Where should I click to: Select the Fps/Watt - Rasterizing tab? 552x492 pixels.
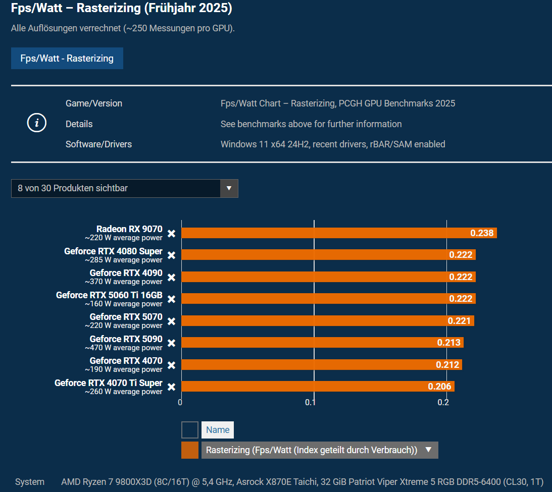(x=67, y=59)
